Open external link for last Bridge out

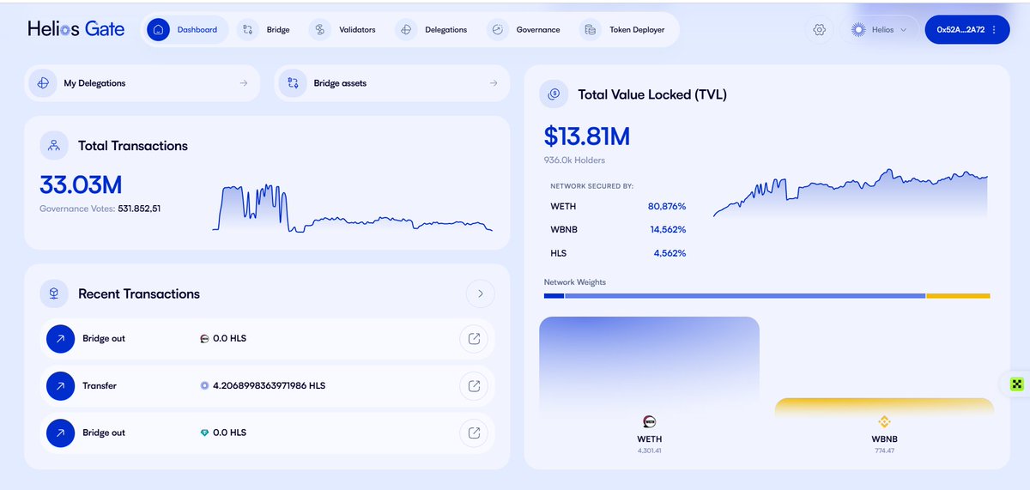point(474,433)
